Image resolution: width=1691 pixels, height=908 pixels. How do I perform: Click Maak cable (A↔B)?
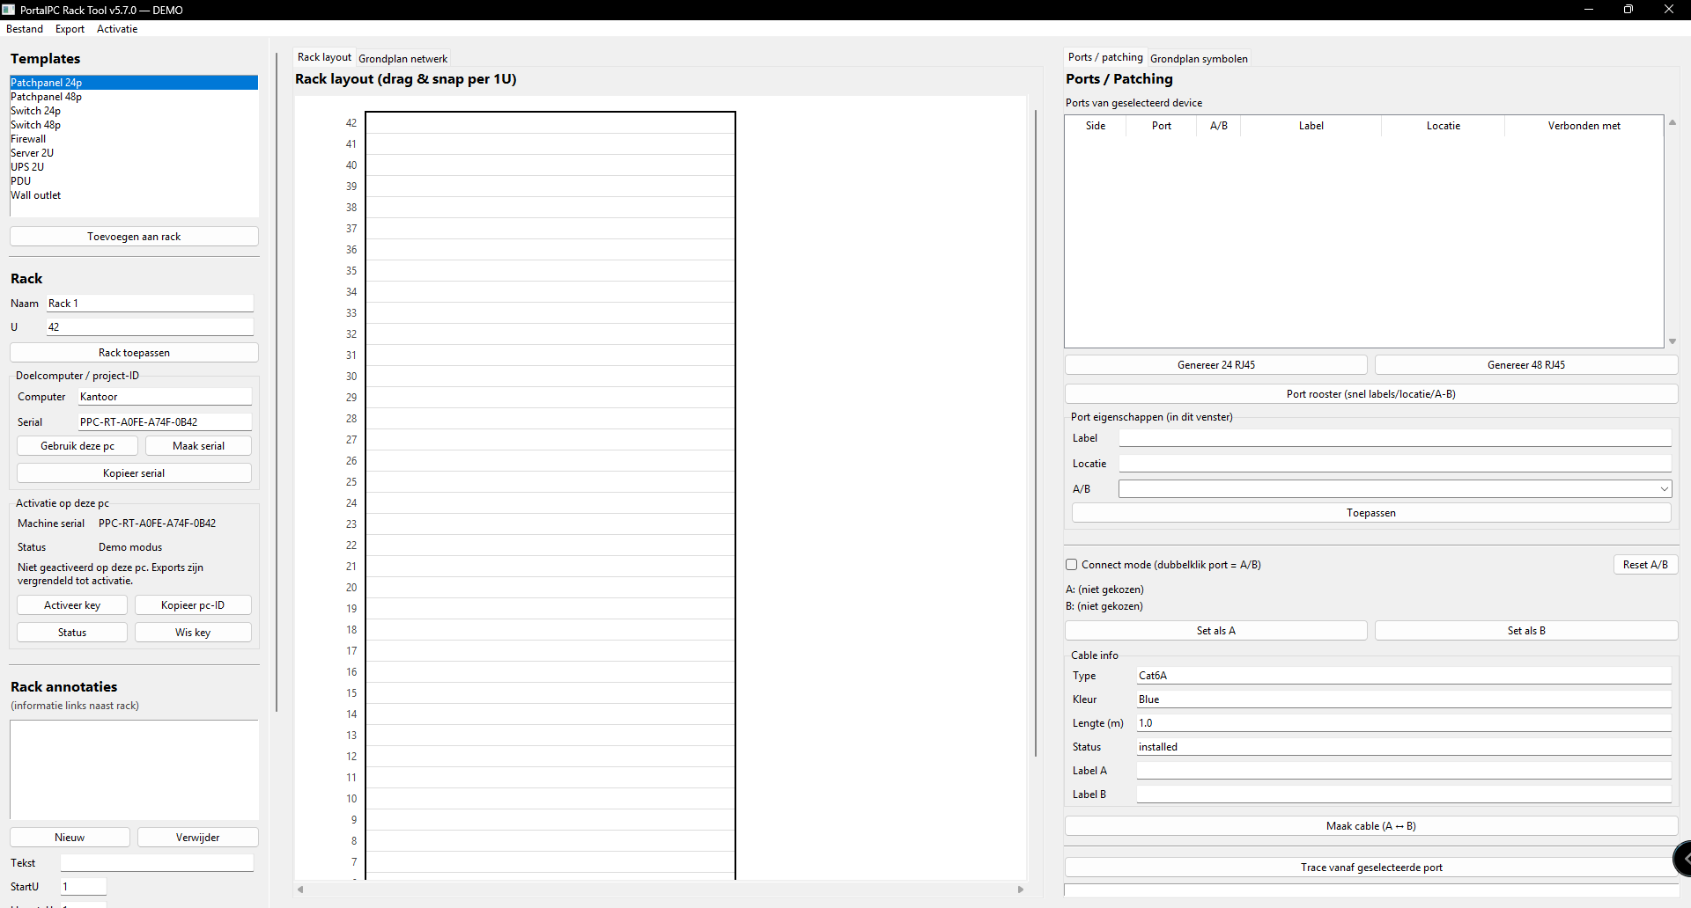pyautogui.click(x=1370, y=825)
